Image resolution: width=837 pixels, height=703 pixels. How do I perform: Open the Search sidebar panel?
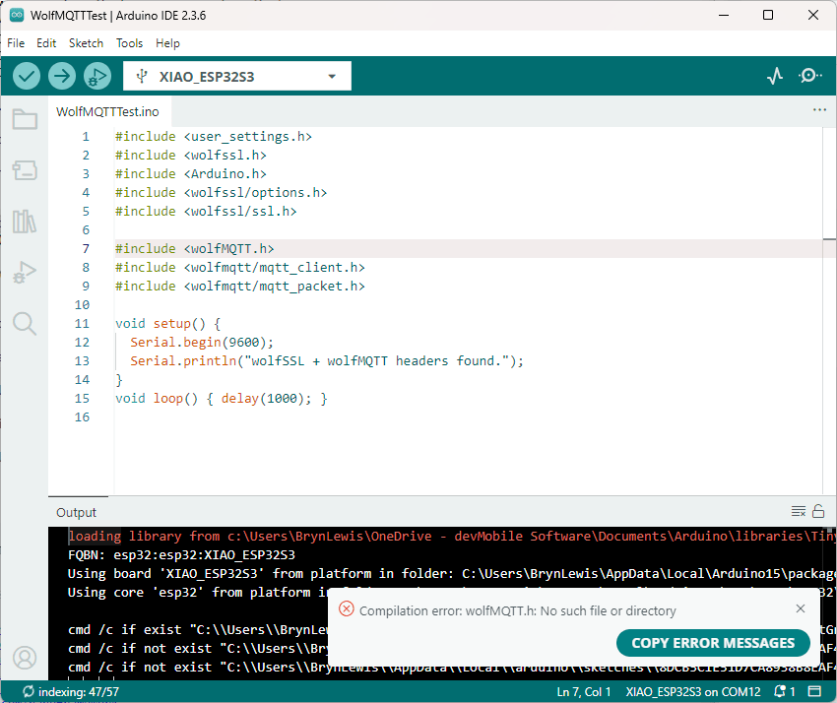tap(25, 323)
